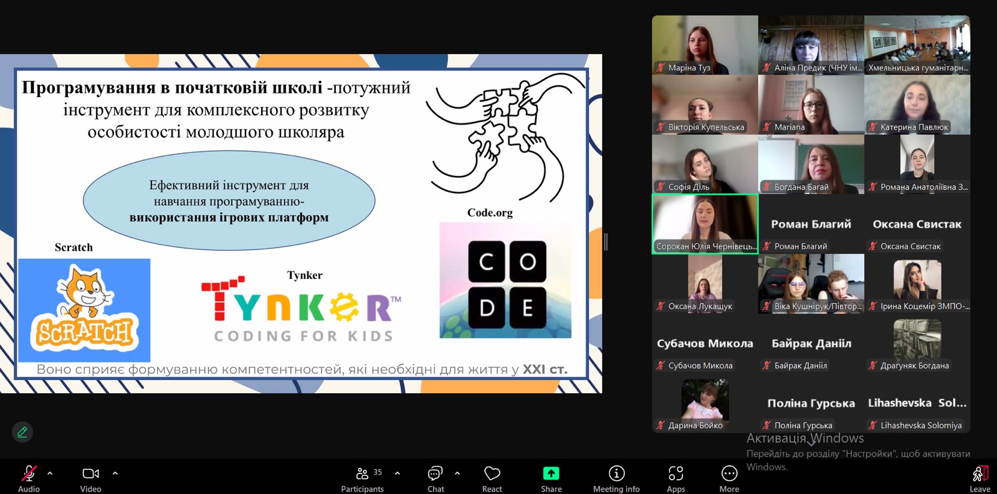Expand the audio options caret beside Audio
997x494 pixels.
50,473
